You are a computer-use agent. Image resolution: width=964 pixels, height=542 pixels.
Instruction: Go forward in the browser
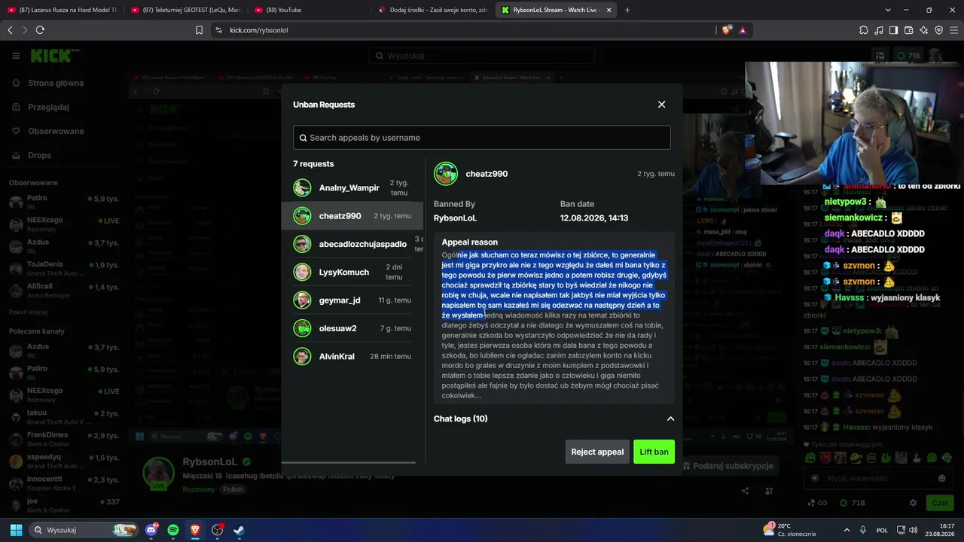tap(25, 30)
